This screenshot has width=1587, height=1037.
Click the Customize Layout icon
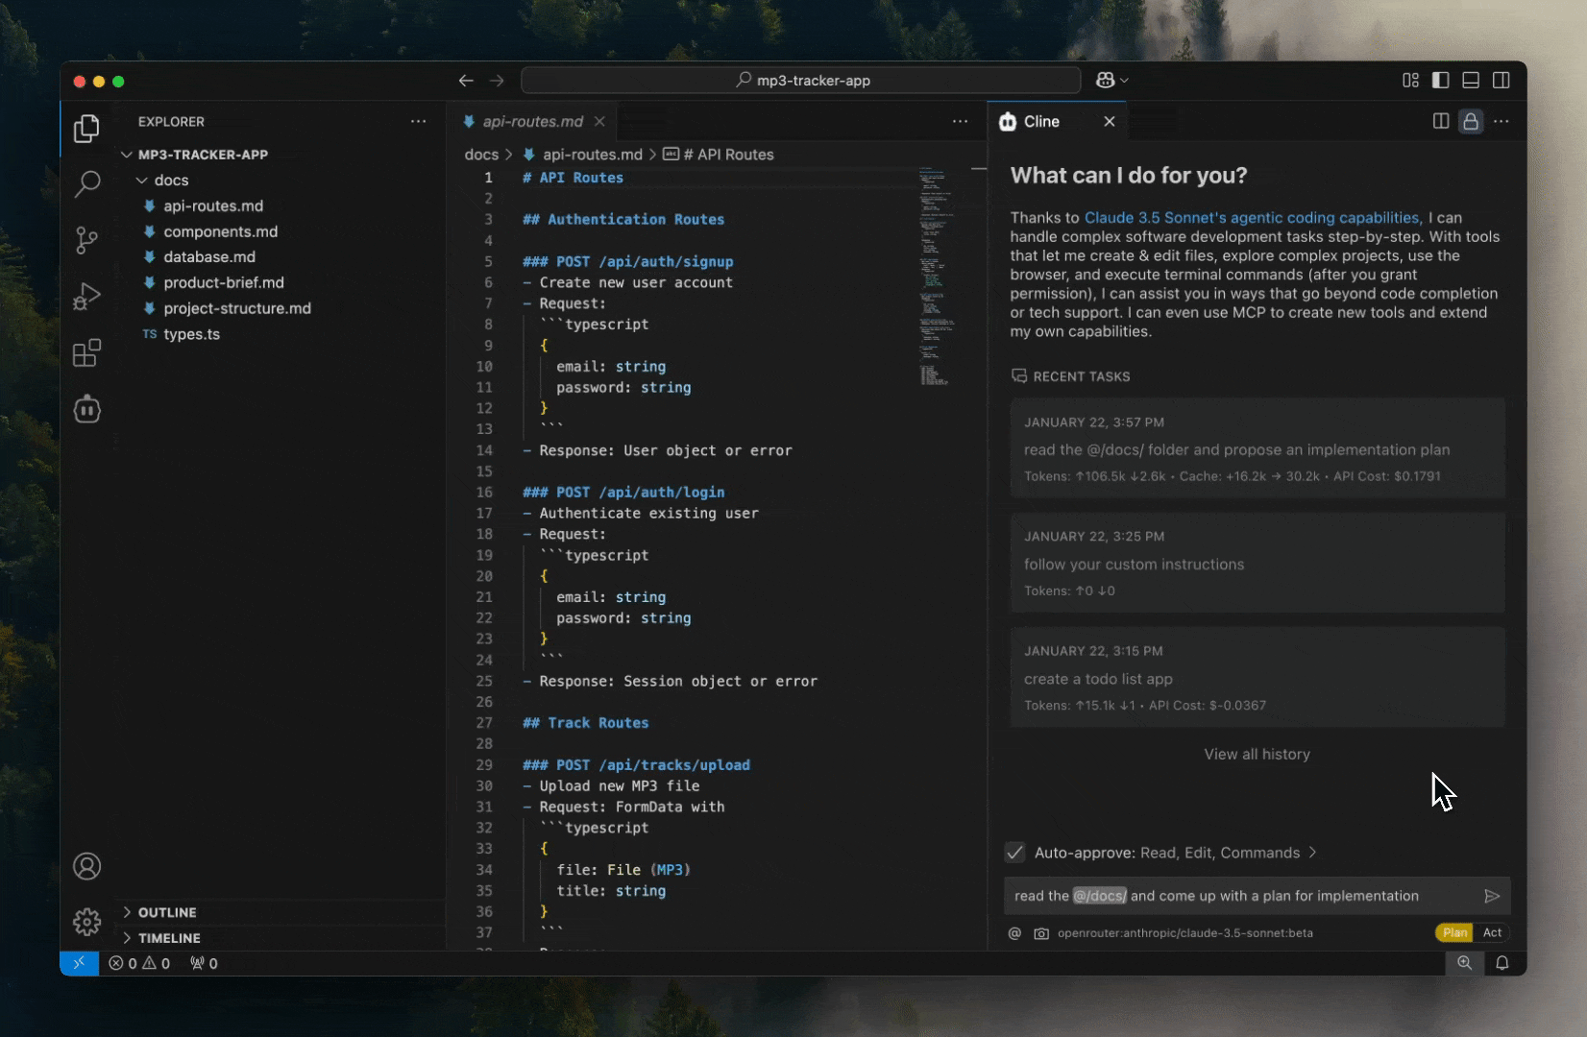[1410, 81]
